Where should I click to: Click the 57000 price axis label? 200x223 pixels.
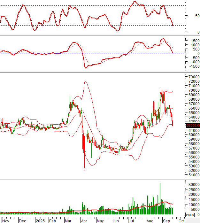click(194, 148)
